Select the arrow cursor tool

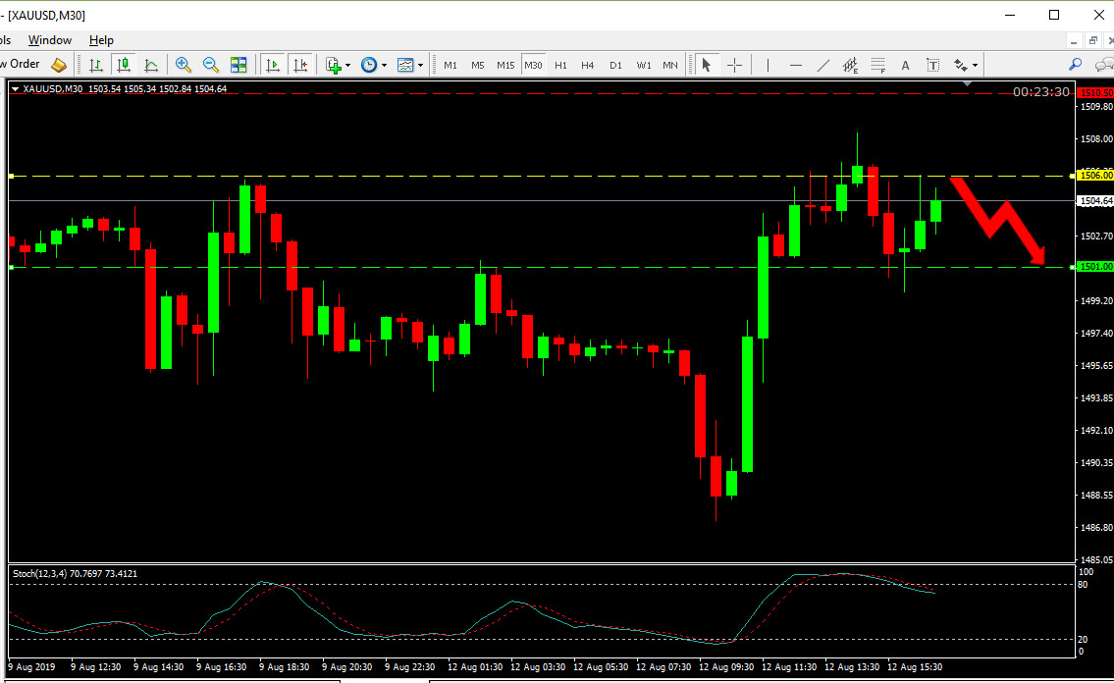pos(707,65)
